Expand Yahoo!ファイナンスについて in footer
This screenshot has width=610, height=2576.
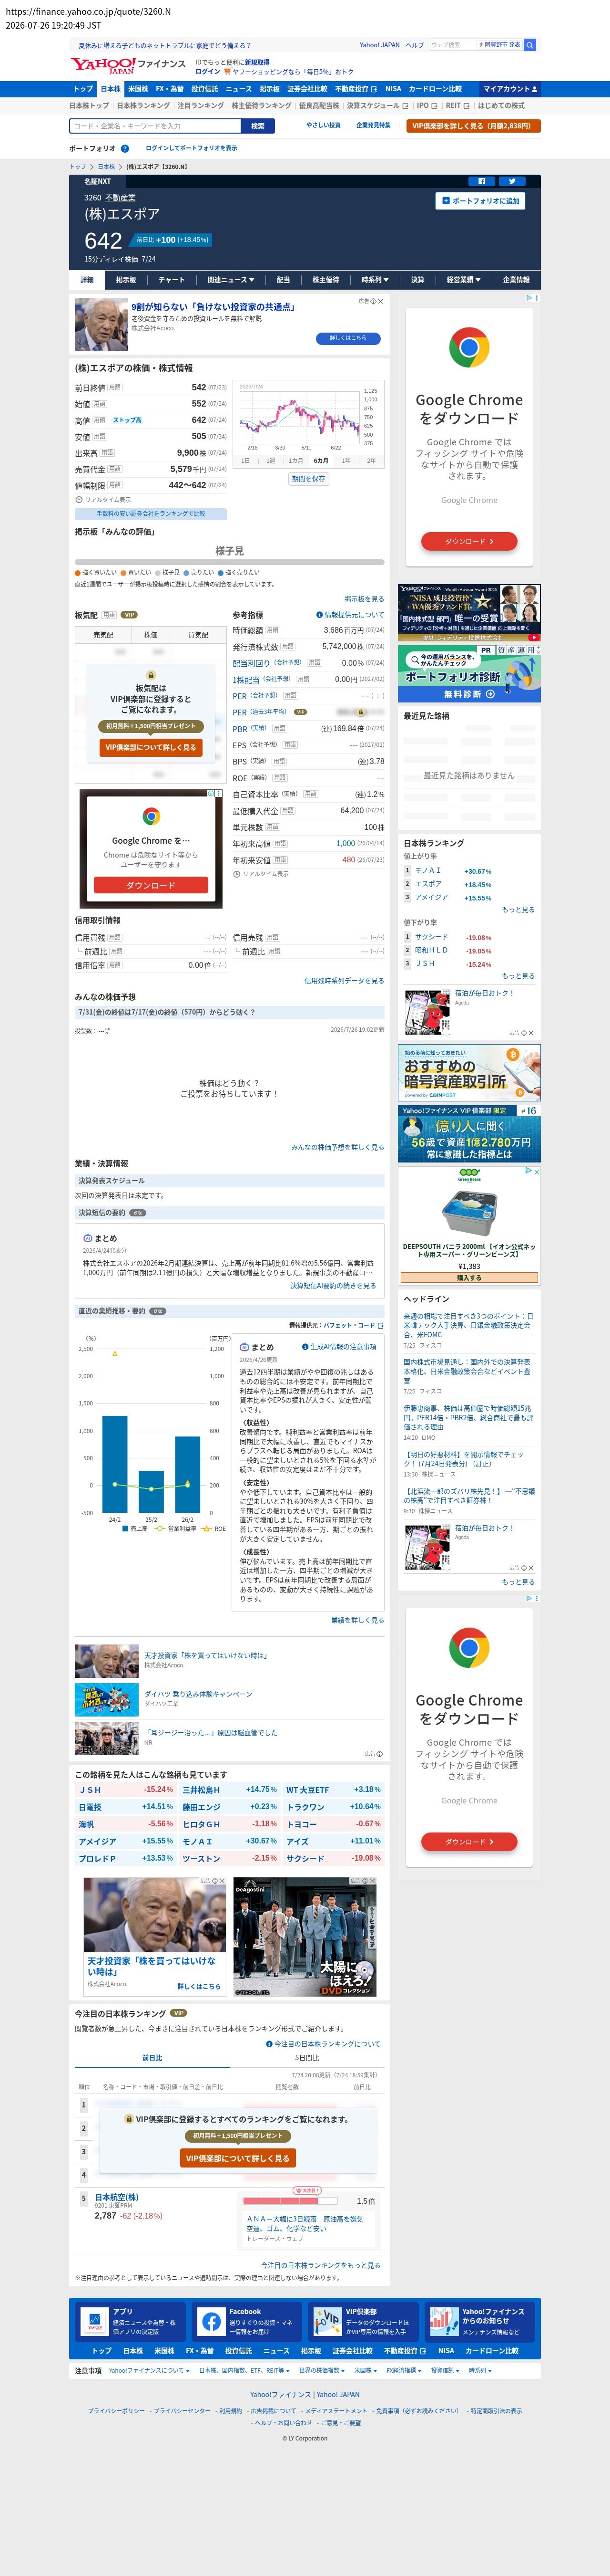point(149,2370)
